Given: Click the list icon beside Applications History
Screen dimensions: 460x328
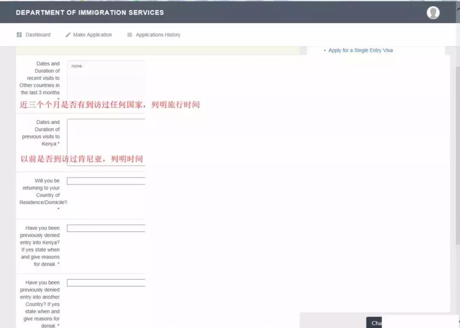Looking at the screenshot, I should (x=129, y=34).
